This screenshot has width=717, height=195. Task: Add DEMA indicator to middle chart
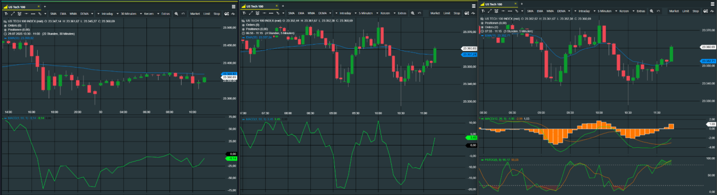pyautogui.click(x=322, y=13)
